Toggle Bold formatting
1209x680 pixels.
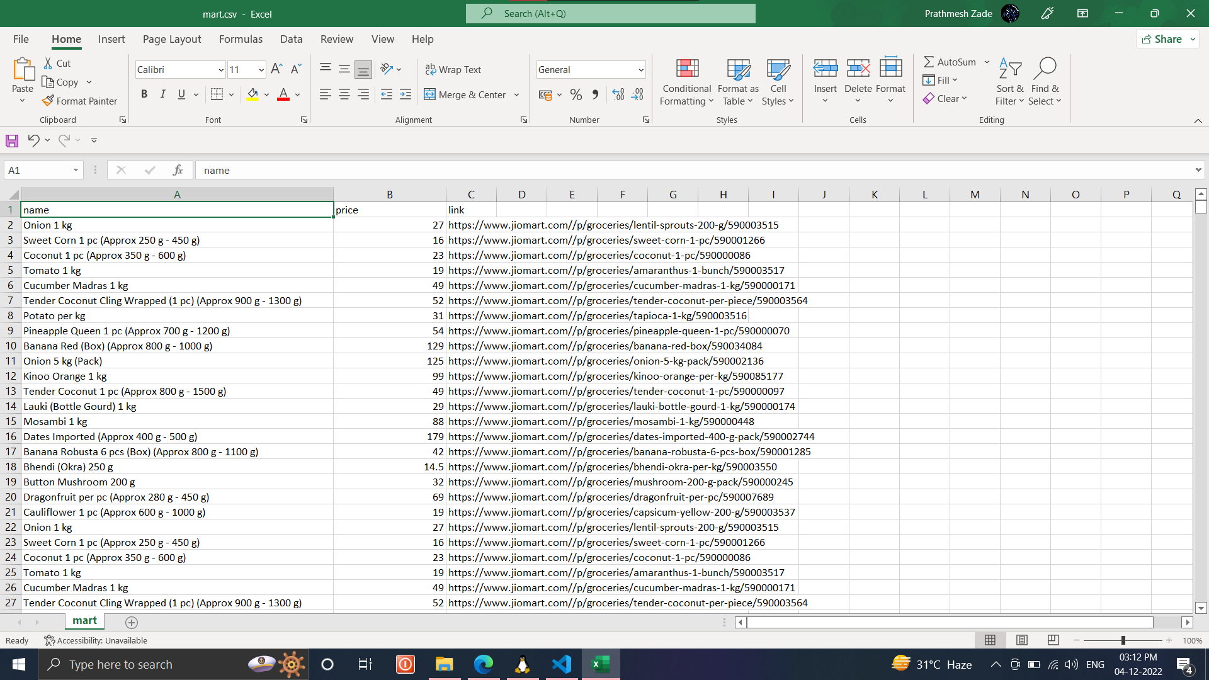(x=144, y=94)
